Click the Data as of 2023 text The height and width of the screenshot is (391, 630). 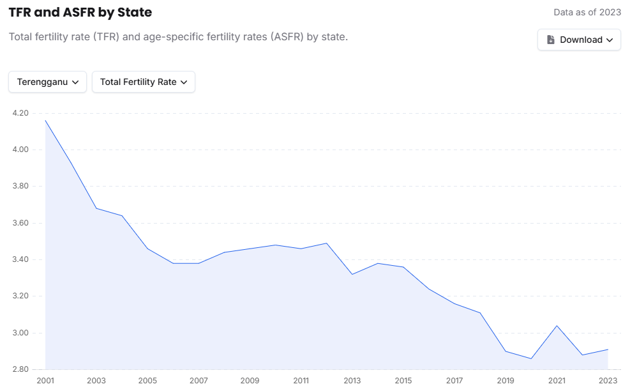587,12
